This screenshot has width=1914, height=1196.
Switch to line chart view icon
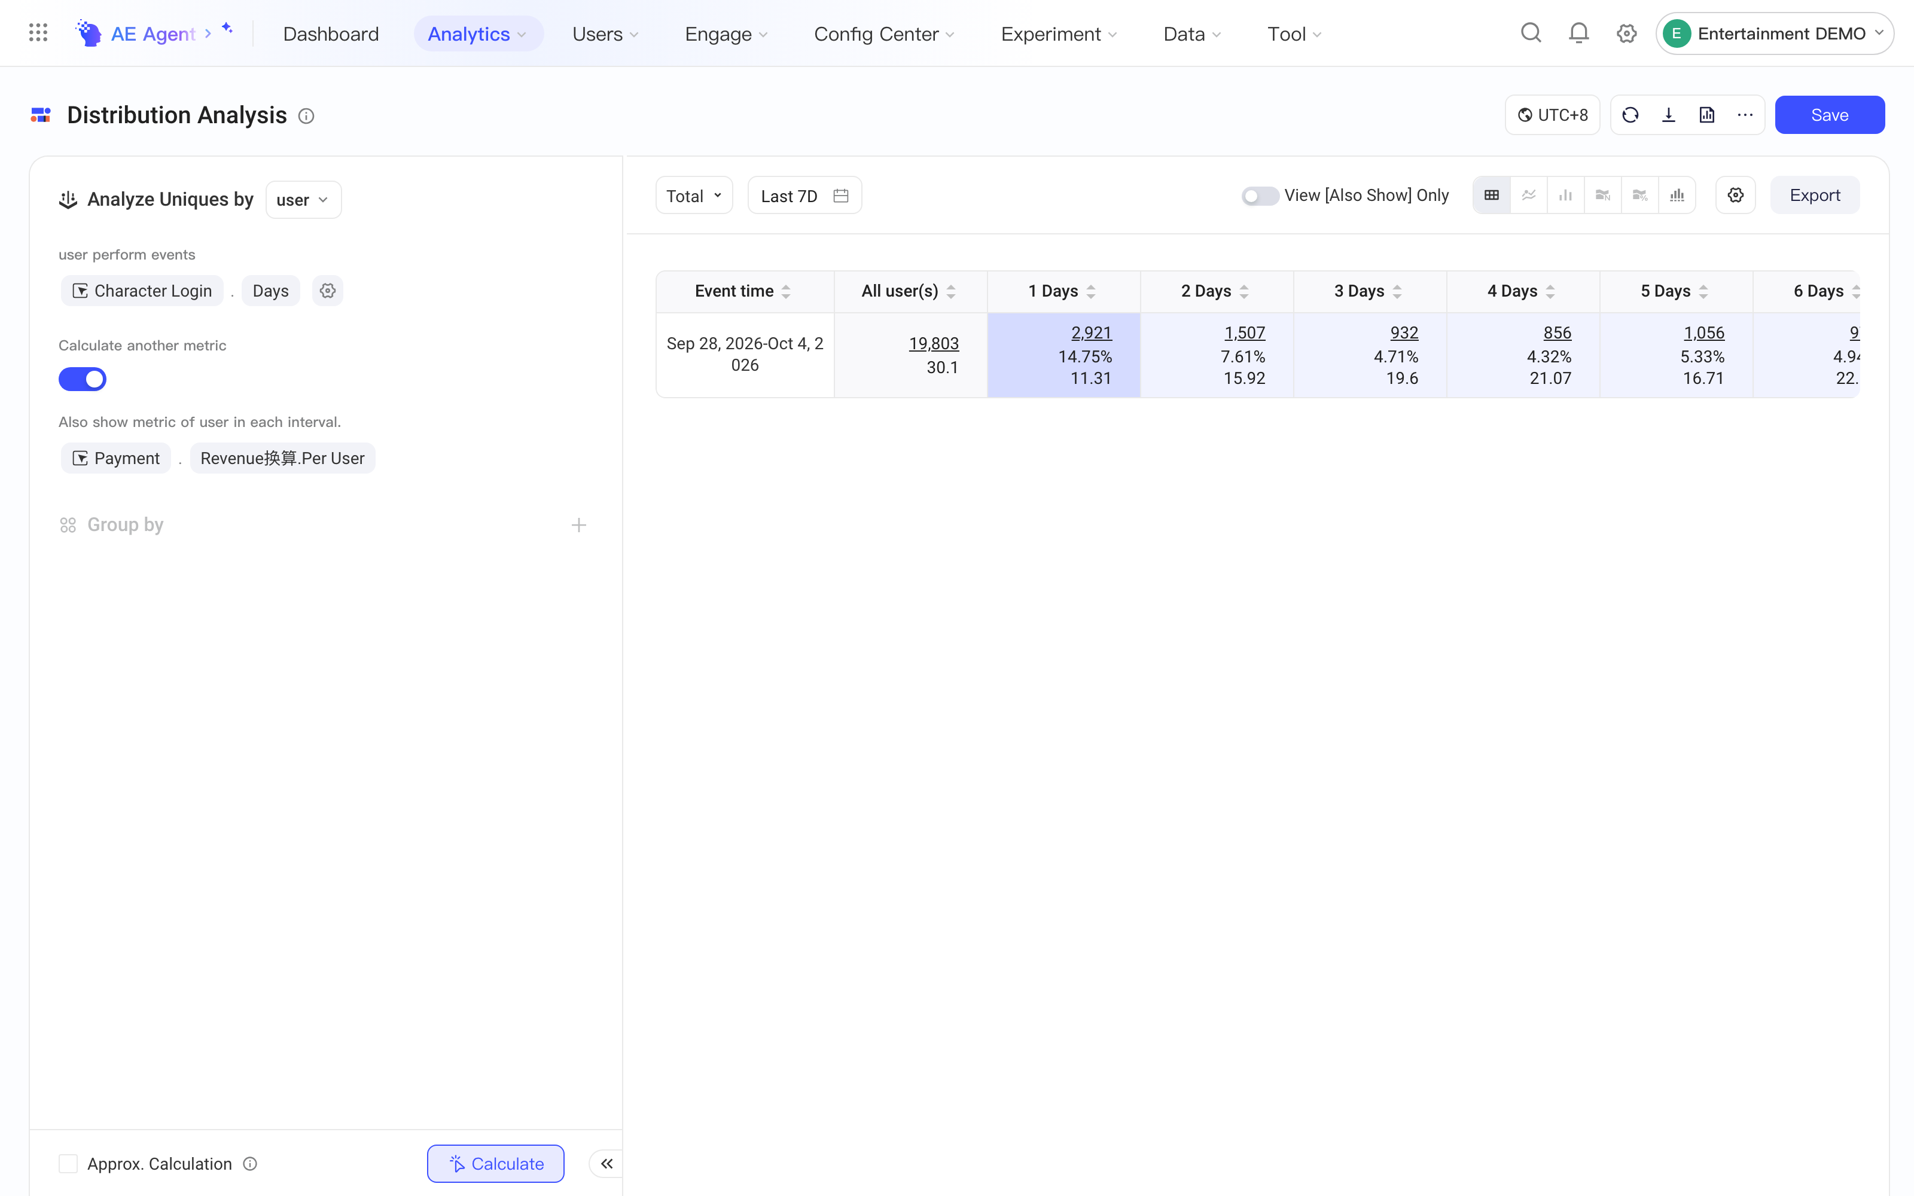coord(1529,196)
